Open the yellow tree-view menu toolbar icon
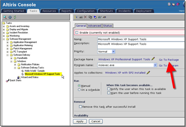Screen dimensions: 186x127 point(76,17)
